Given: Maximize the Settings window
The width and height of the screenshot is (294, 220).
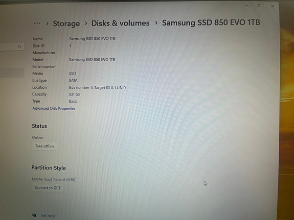Looking at the screenshot, I should pos(260,6).
